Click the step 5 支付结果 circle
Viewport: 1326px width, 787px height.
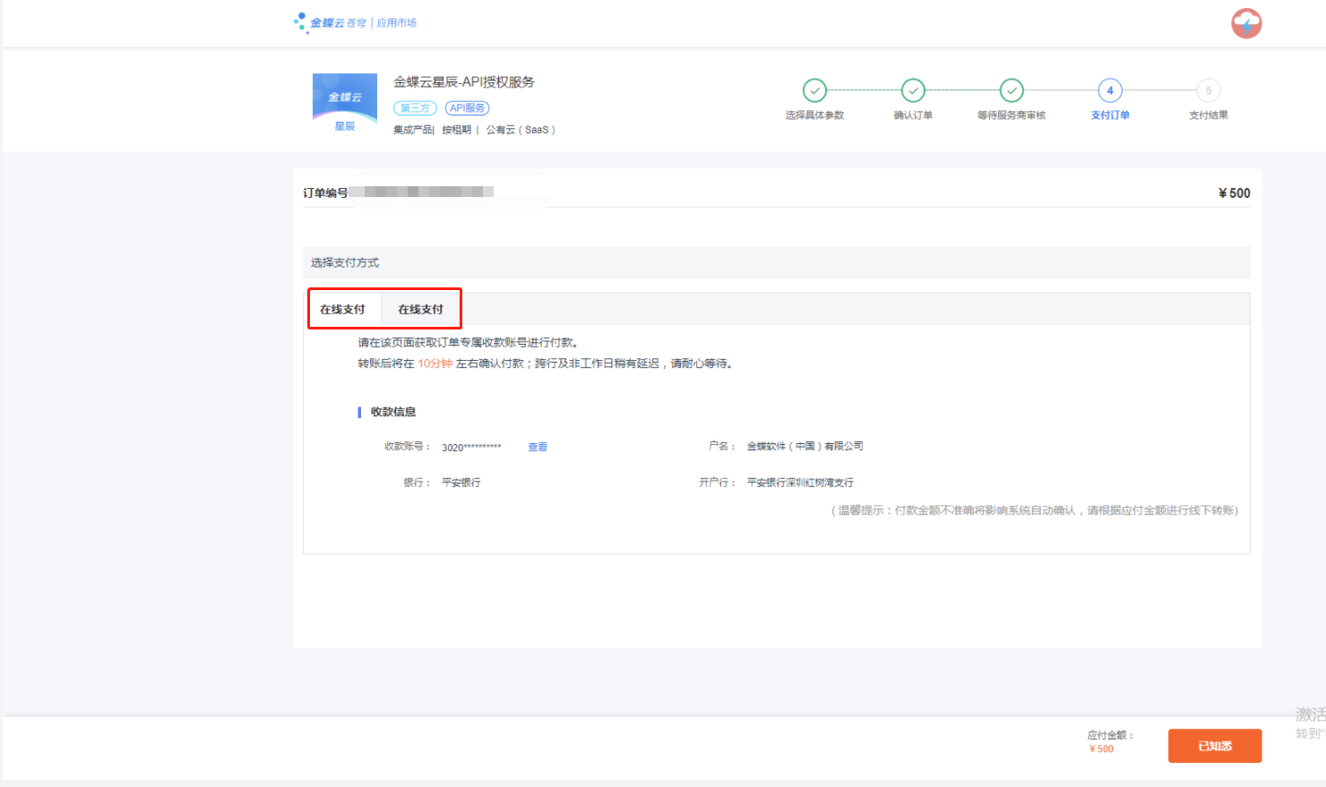[x=1209, y=90]
